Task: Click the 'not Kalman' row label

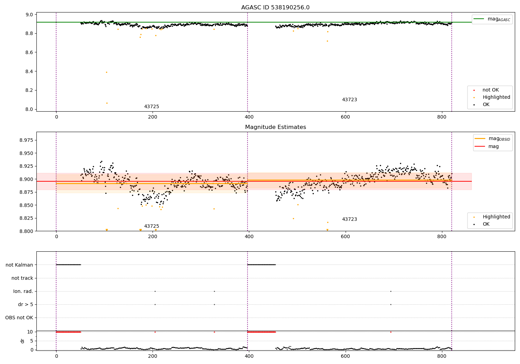Action: click(x=19, y=265)
